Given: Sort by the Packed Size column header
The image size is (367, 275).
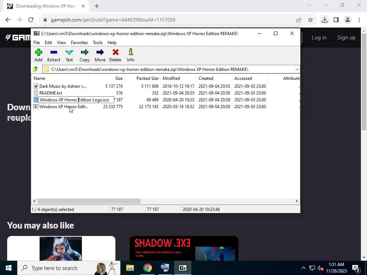Looking at the screenshot, I should 143,78.
